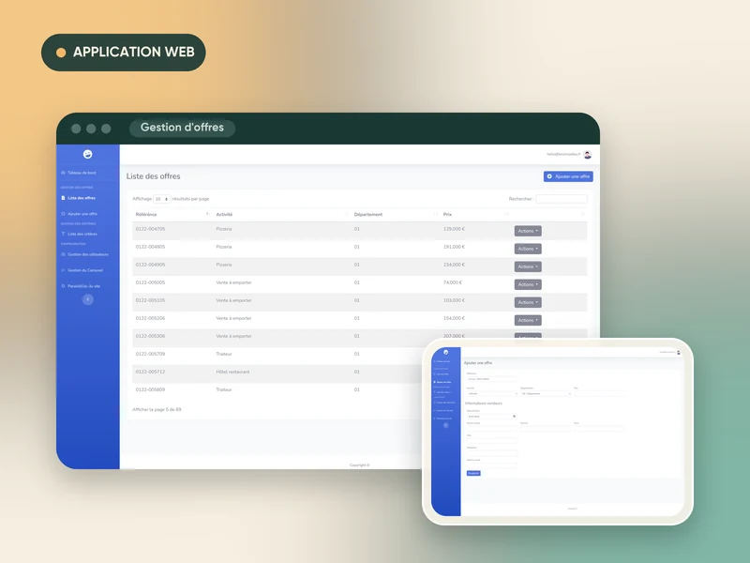Click the Hôtel restaurant activity cell
Screen dimensions: 750x563
click(232, 372)
